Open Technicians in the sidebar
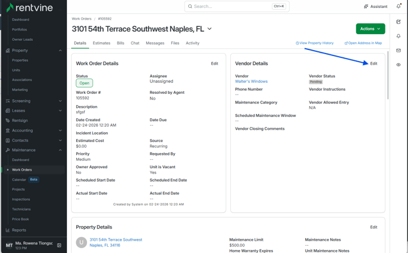The image size is (408, 253). pyautogui.click(x=21, y=209)
